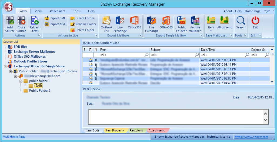Switch to the Recipient tab
The width and height of the screenshot is (277, 142).
pos(136,131)
